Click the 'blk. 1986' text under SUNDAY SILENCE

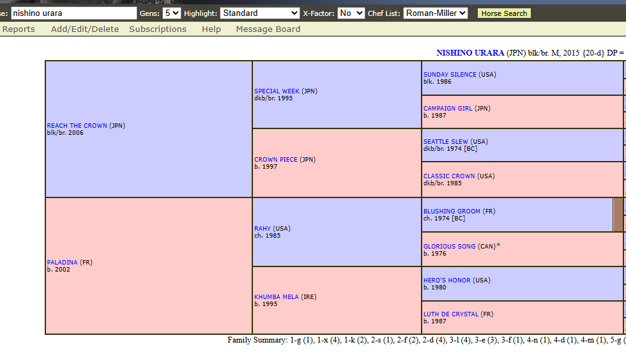438,82
